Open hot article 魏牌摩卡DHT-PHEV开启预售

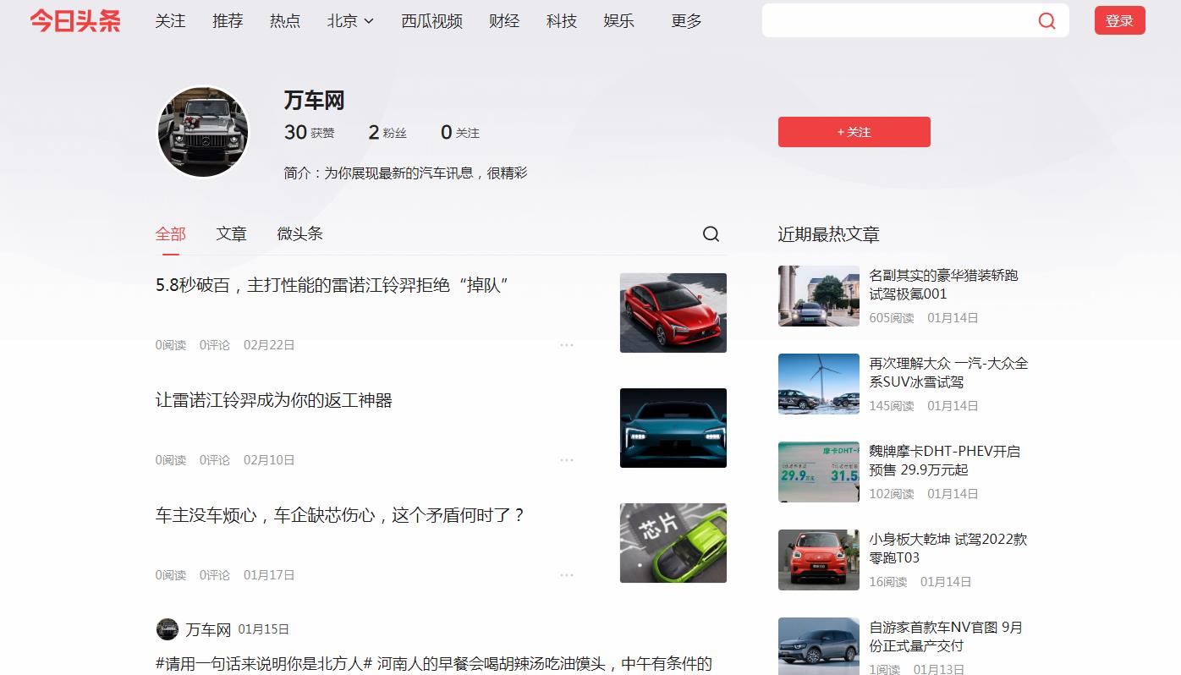(x=944, y=461)
